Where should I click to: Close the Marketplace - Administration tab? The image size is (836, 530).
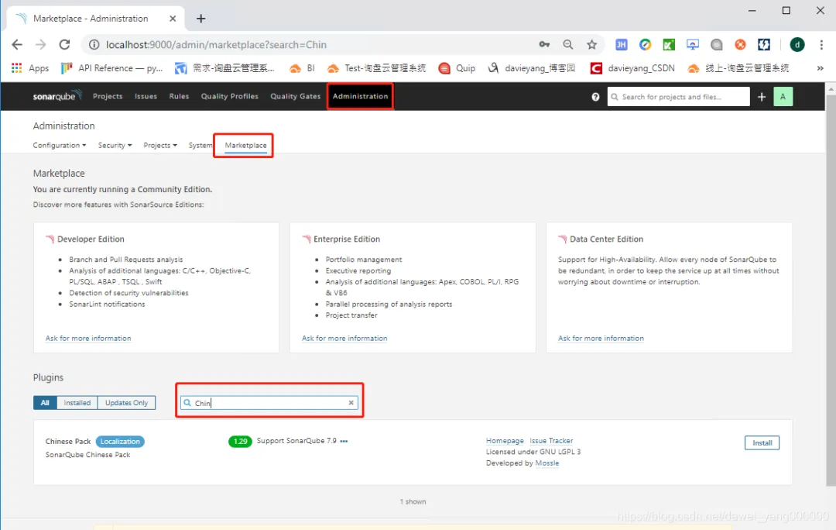[173, 19]
